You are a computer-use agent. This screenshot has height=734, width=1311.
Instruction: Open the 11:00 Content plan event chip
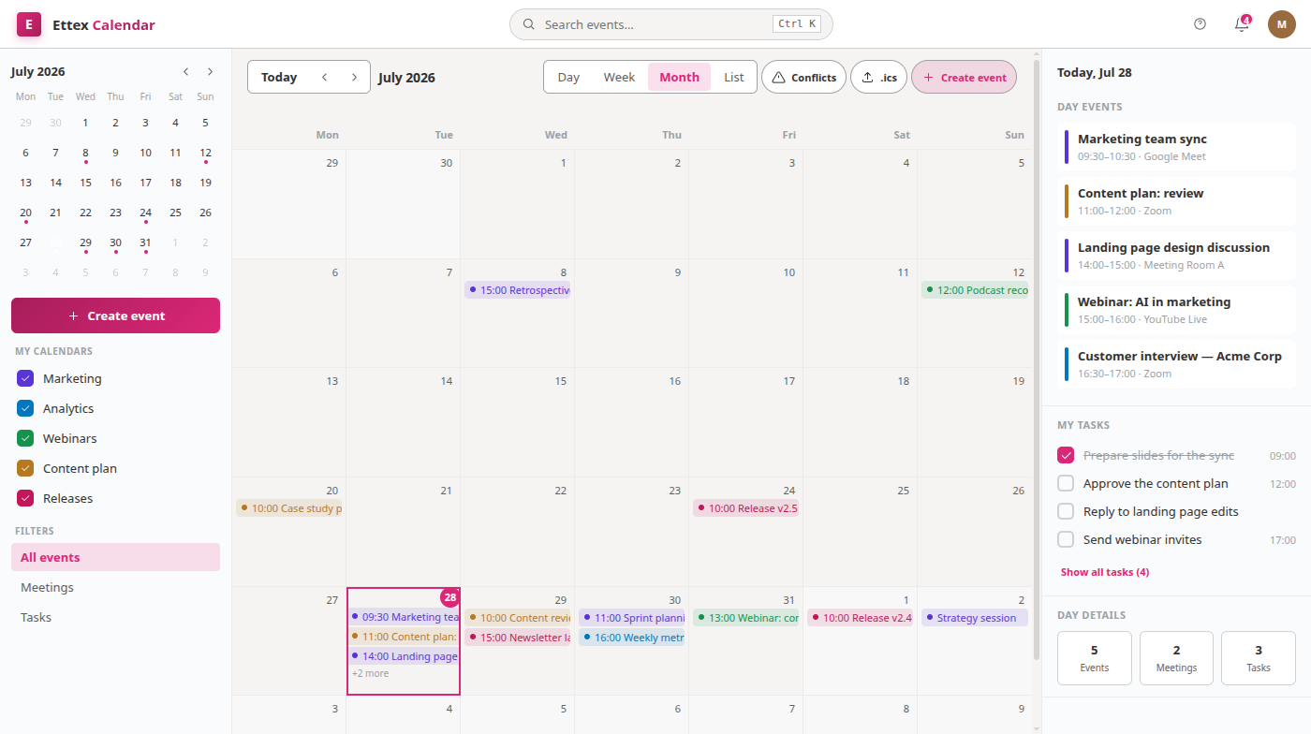click(404, 637)
